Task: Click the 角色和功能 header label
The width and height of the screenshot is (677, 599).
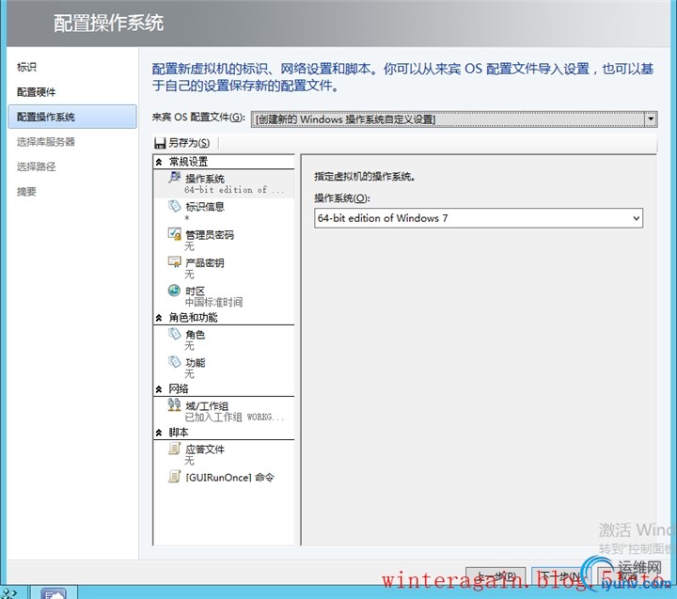Action: 193,318
